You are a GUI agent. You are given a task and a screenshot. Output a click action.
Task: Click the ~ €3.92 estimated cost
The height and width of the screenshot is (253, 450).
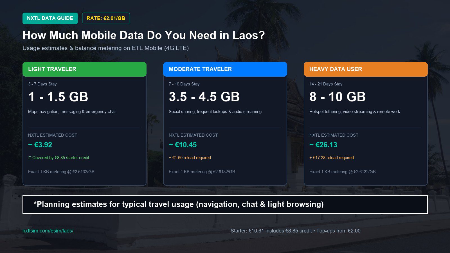click(40, 145)
